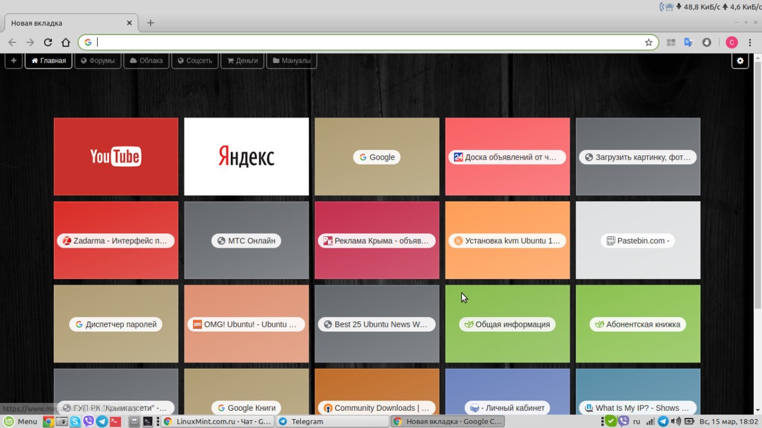Open the Яндекс speed dial tile
This screenshot has width=762, height=428.
(x=246, y=157)
